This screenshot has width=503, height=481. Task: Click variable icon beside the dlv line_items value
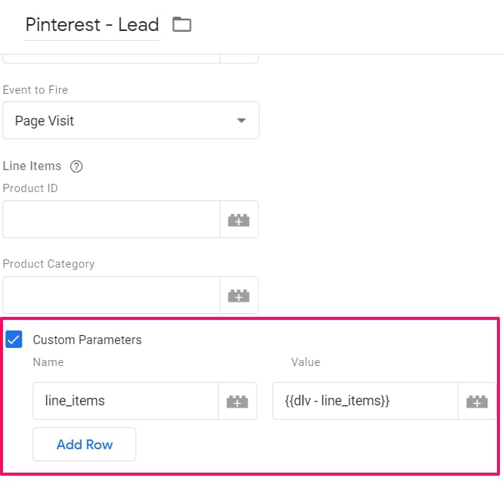477,401
